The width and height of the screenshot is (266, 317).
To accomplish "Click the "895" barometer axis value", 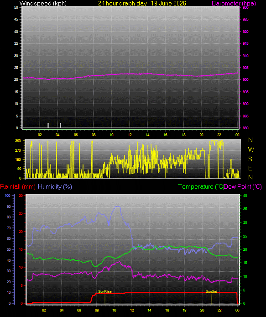I will pyautogui.click(x=245, y=92).
